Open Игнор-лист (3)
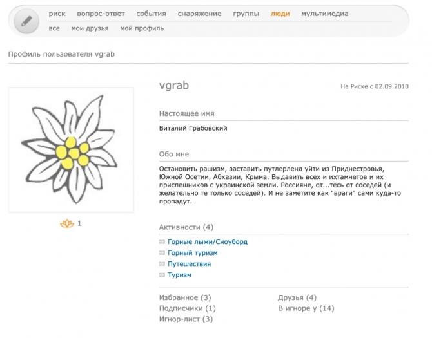 [x=186, y=319]
